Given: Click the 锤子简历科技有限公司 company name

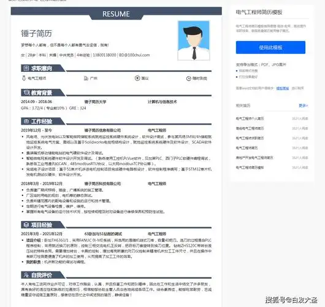Looking at the screenshot, I should [x=102, y=184].
